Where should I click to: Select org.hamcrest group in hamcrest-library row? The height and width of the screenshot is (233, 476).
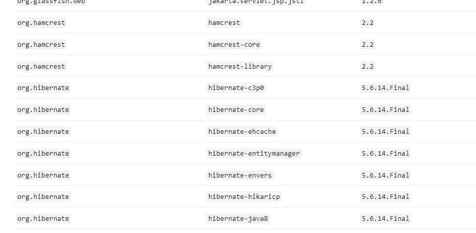[41, 66]
